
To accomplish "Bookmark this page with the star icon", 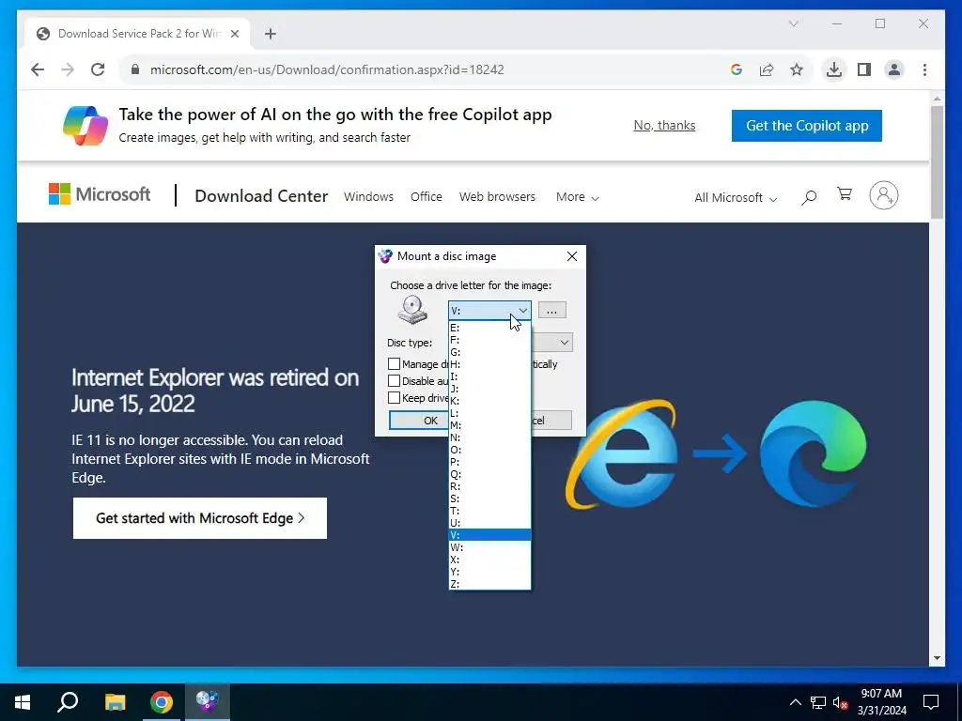I will [x=797, y=69].
